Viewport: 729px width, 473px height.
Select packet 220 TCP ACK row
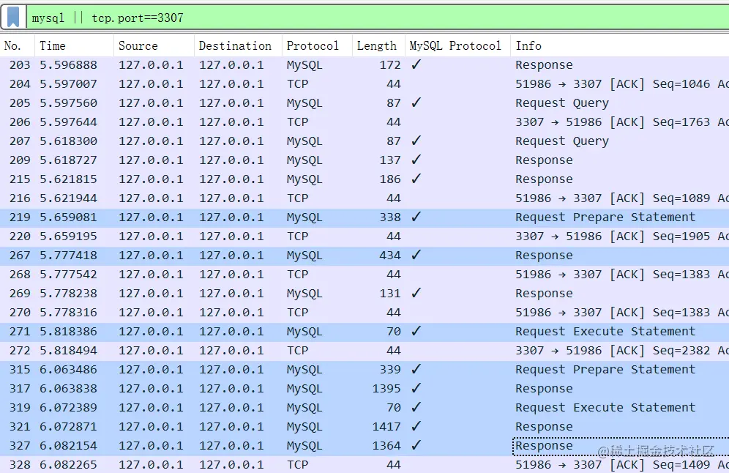[364, 236]
